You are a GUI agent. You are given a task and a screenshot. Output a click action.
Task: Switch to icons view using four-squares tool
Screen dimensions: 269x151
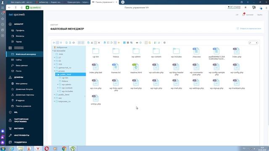pos(128,43)
